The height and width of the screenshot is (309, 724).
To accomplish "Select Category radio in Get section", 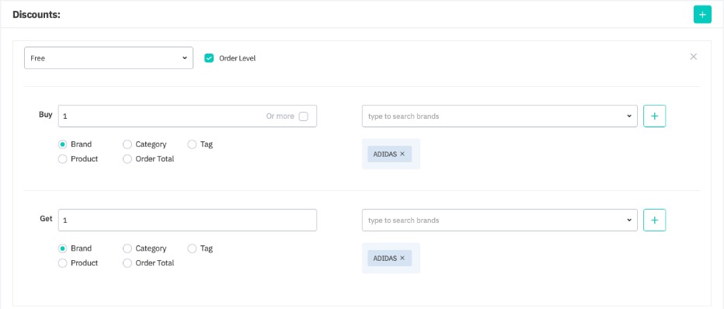I will (127, 248).
